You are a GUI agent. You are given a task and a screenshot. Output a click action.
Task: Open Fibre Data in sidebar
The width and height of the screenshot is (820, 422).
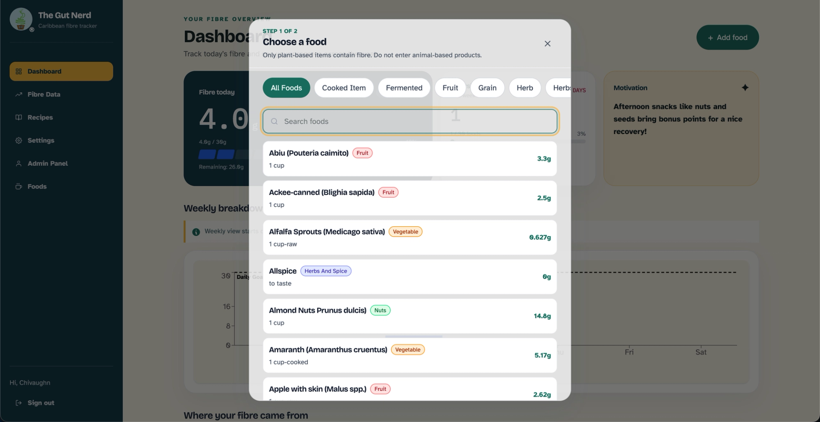click(x=61, y=94)
